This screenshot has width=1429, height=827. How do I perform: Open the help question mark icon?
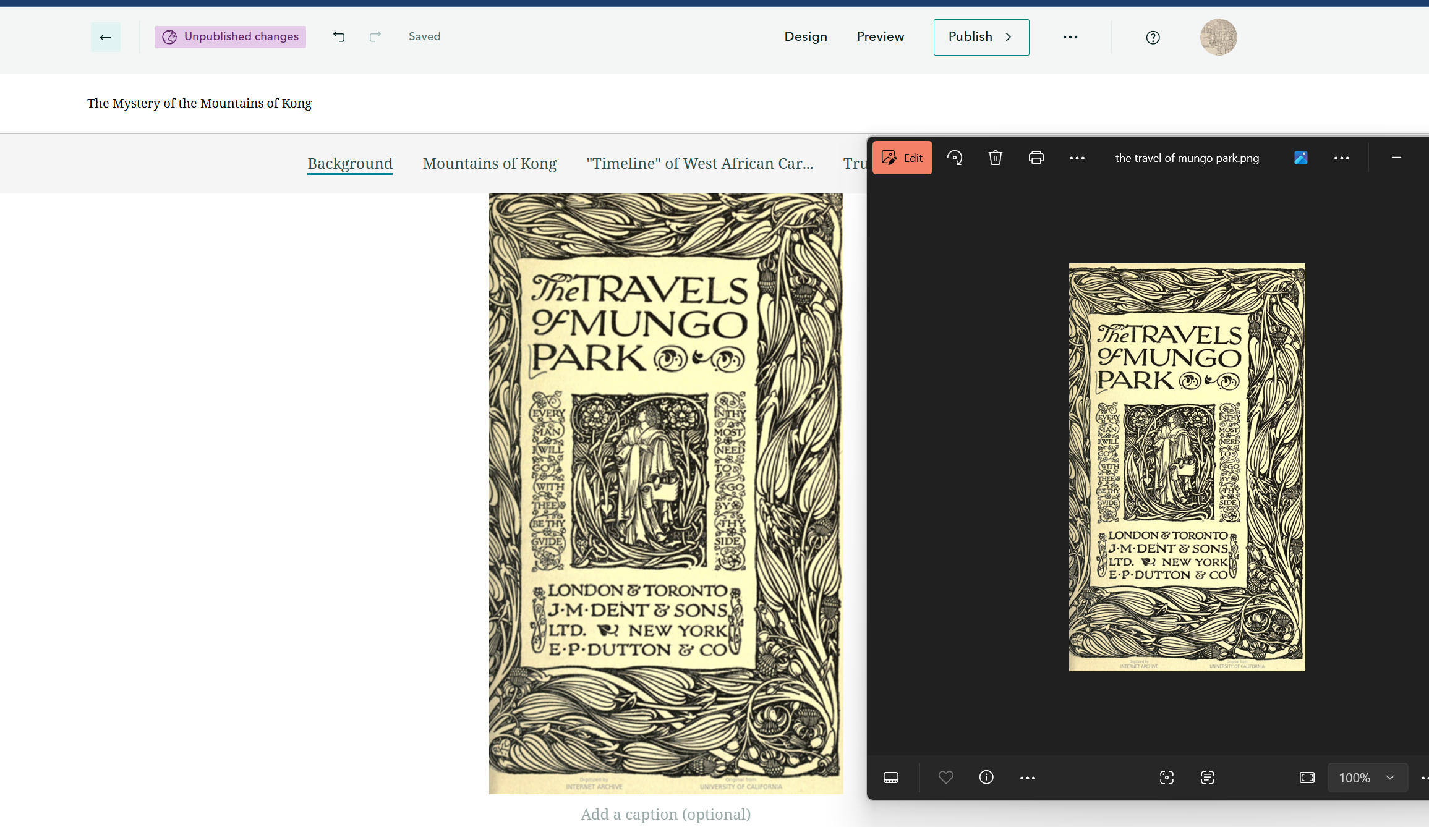(1153, 38)
